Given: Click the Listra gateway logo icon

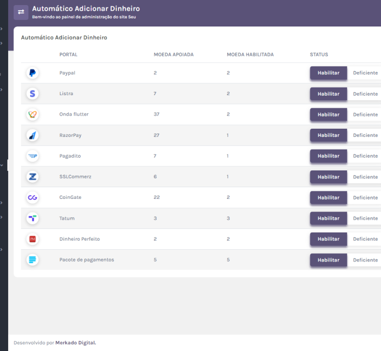Looking at the screenshot, I should click(x=33, y=94).
